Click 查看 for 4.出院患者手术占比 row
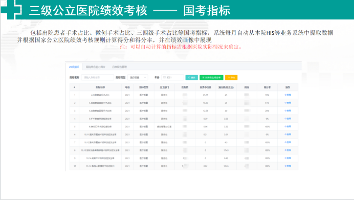 [x=287, y=95]
